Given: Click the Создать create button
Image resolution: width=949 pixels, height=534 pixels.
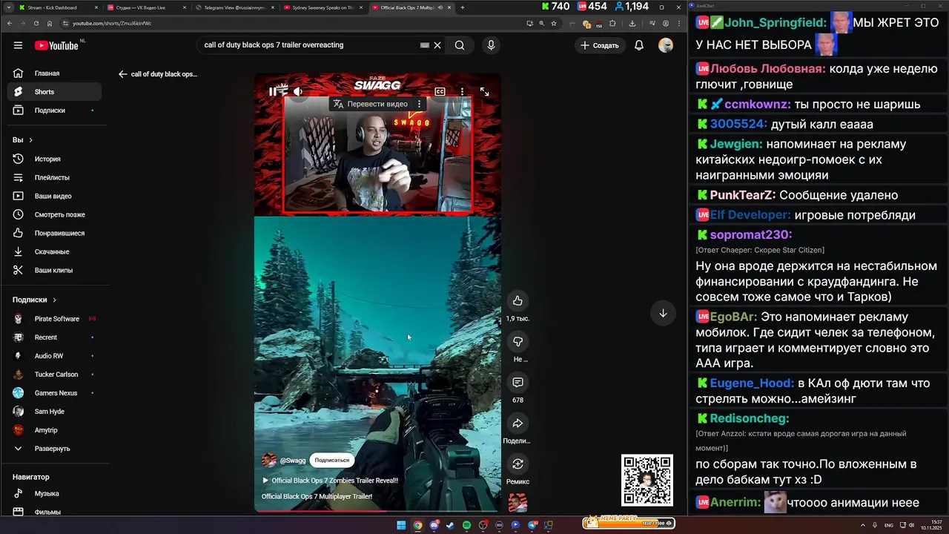Looking at the screenshot, I should [599, 45].
